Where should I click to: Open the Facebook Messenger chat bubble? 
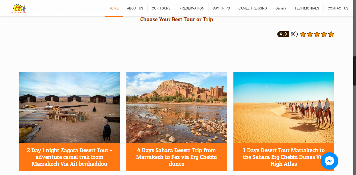pos(329,161)
